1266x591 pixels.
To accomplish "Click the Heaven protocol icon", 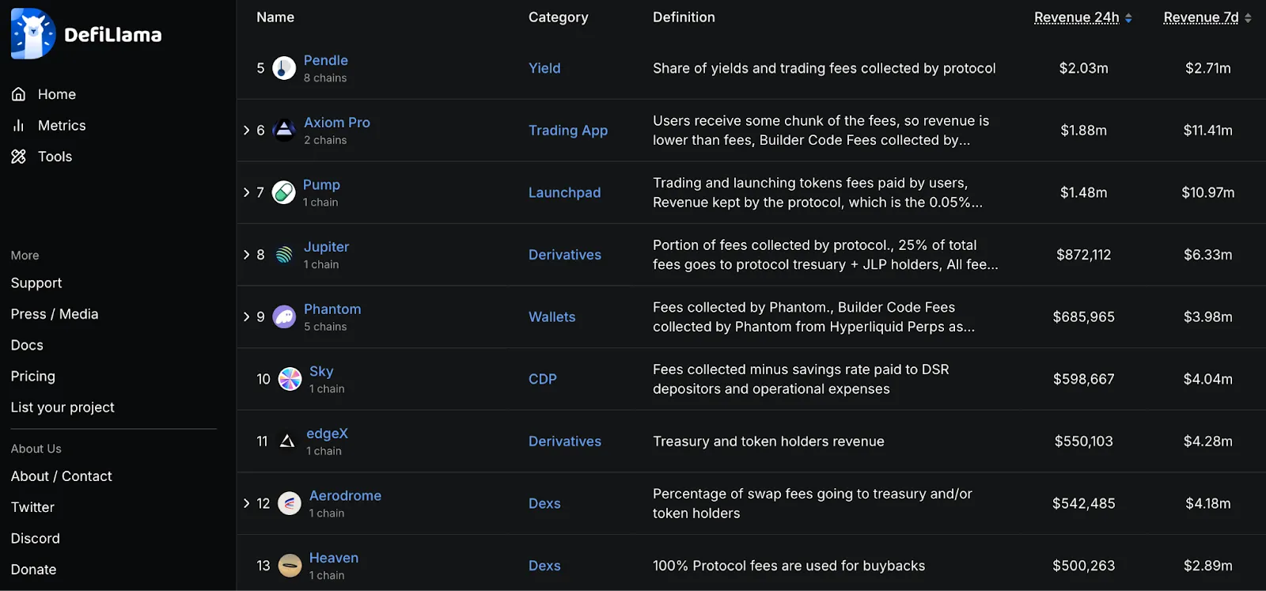I will coord(290,565).
